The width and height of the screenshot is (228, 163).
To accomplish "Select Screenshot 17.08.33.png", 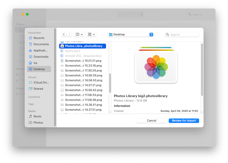I will pyautogui.click(x=82, y=95).
